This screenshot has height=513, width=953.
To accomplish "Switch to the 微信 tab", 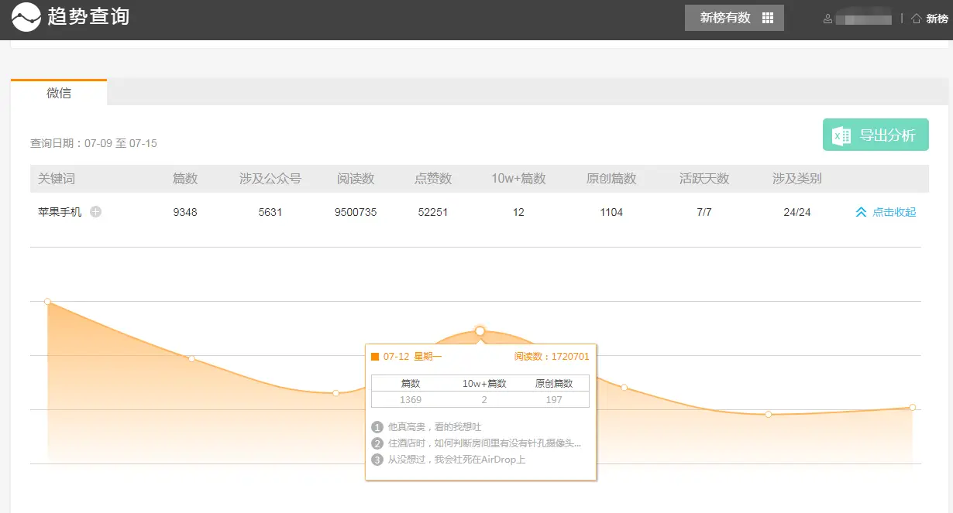I will pos(59,93).
